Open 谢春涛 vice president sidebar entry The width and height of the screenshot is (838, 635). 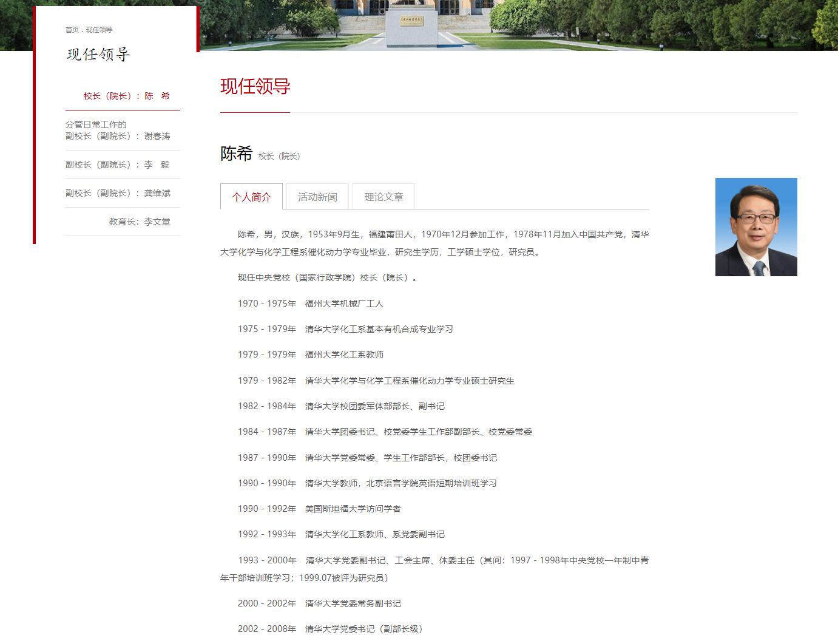tap(118, 131)
